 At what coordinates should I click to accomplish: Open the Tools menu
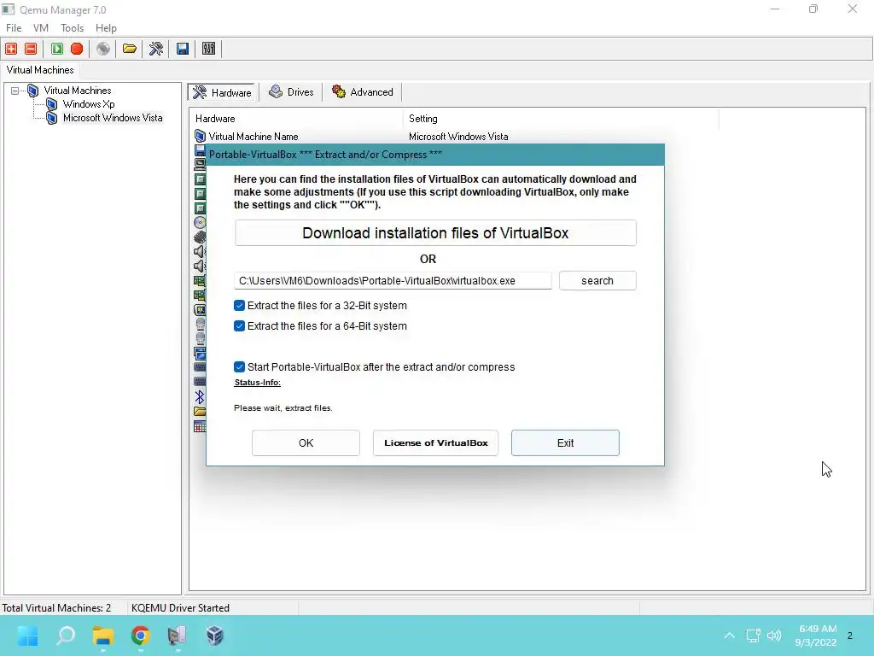click(72, 28)
